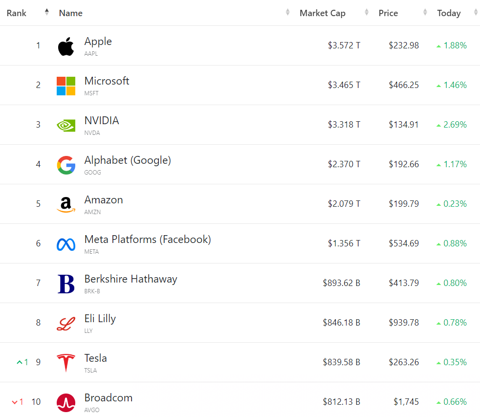
Task: Open the Tesla company name link
Action: 96,358
